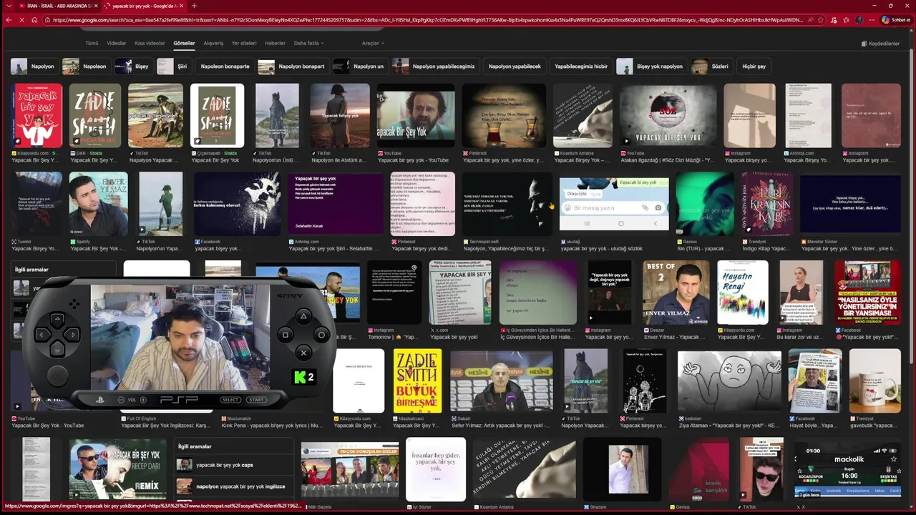Switch to Tümü search results

coord(92,43)
